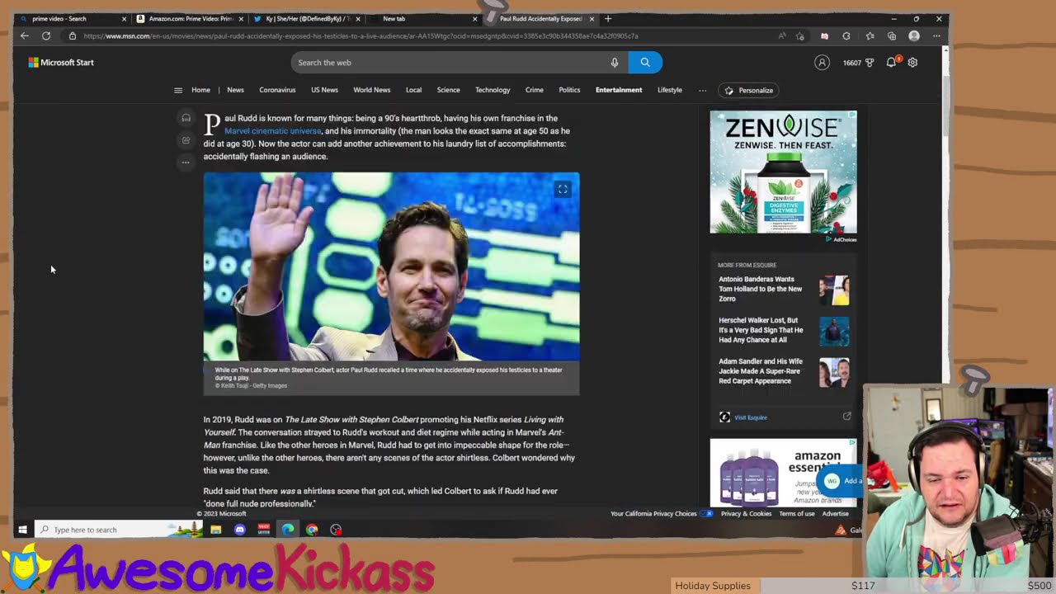Open the Entertainment navigation item

(x=619, y=90)
